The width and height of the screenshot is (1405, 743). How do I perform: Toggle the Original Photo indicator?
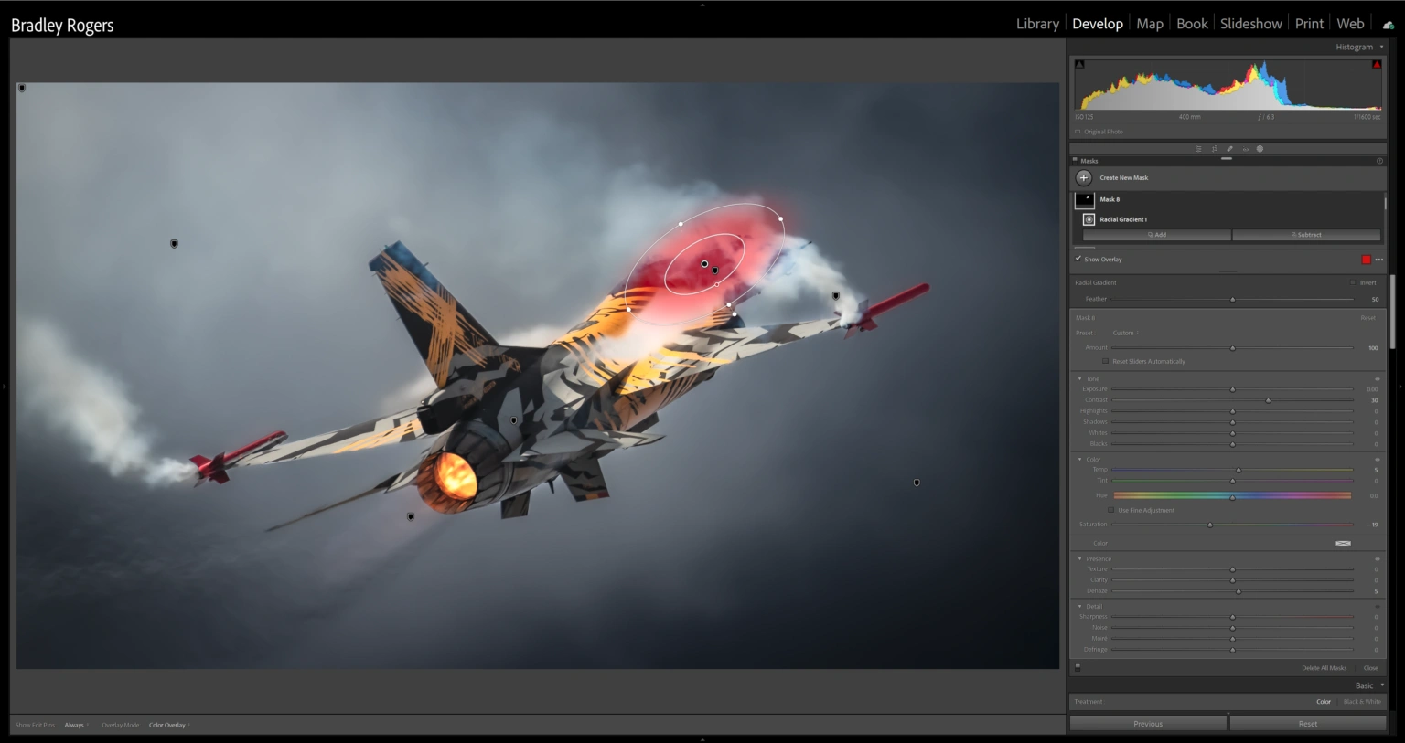point(1078,132)
